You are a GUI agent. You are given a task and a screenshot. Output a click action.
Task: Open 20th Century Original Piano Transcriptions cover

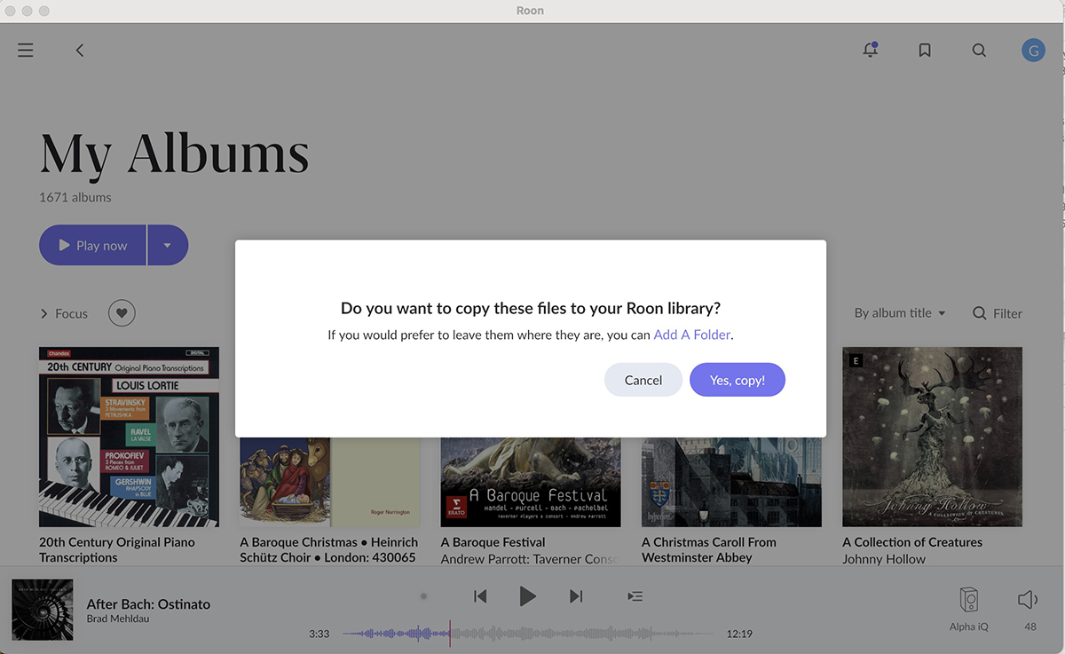129,437
